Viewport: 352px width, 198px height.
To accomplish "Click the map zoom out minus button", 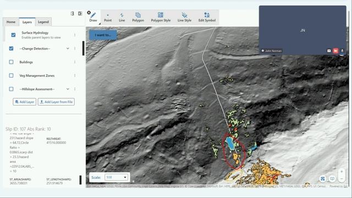I will [x=342, y=179].
